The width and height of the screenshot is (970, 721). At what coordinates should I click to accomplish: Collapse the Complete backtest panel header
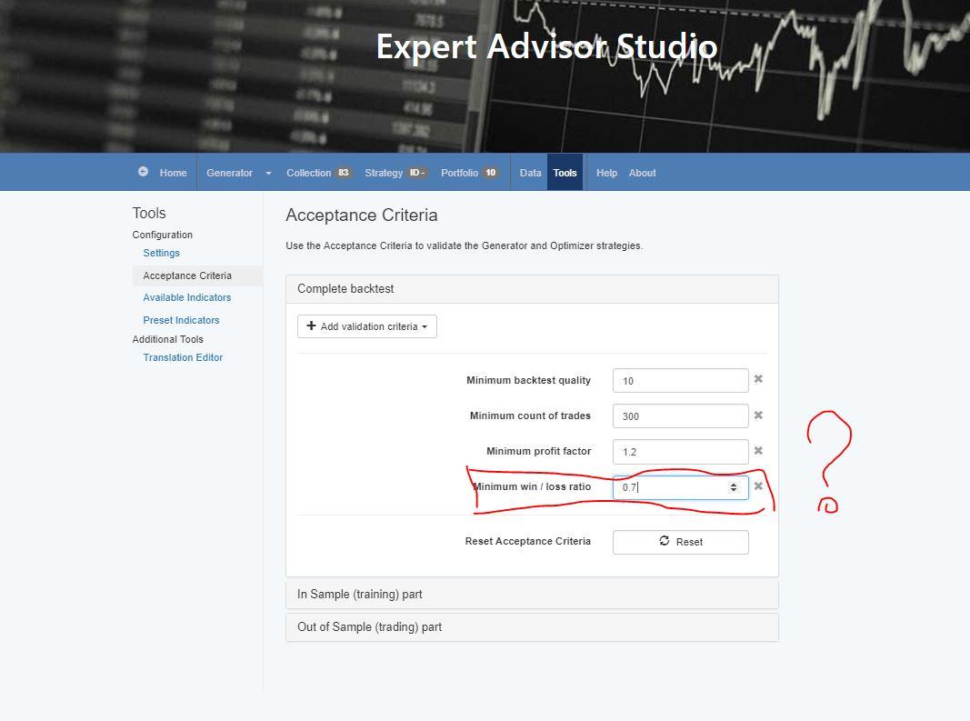(x=532, y=289)
